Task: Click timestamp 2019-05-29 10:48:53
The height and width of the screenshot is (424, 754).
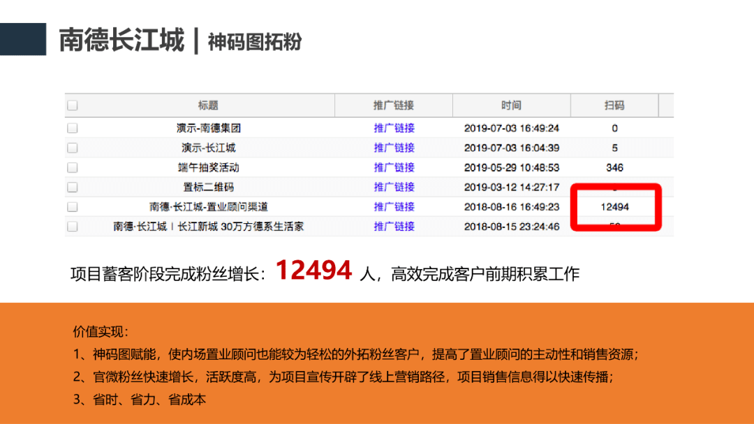Action: click(x=512, y=167)
